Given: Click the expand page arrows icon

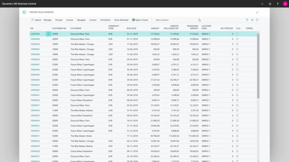Looking at the screenshot, I should tap(257, 12).
